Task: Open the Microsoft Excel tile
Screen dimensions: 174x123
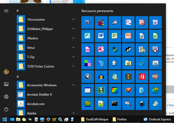Action: tap(114, 36)
